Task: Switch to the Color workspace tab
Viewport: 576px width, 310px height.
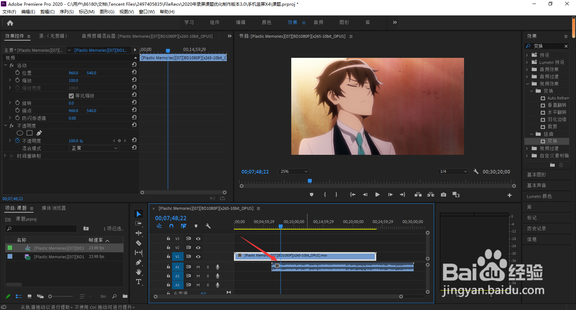Action: point(266,22)
